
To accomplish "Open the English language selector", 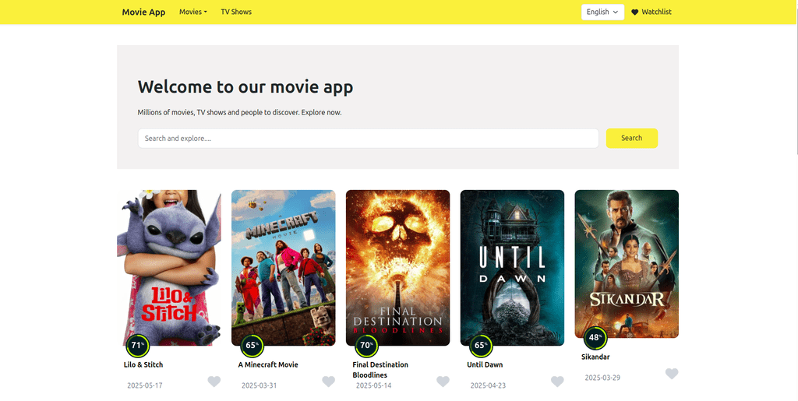I will tap(602, 12).
